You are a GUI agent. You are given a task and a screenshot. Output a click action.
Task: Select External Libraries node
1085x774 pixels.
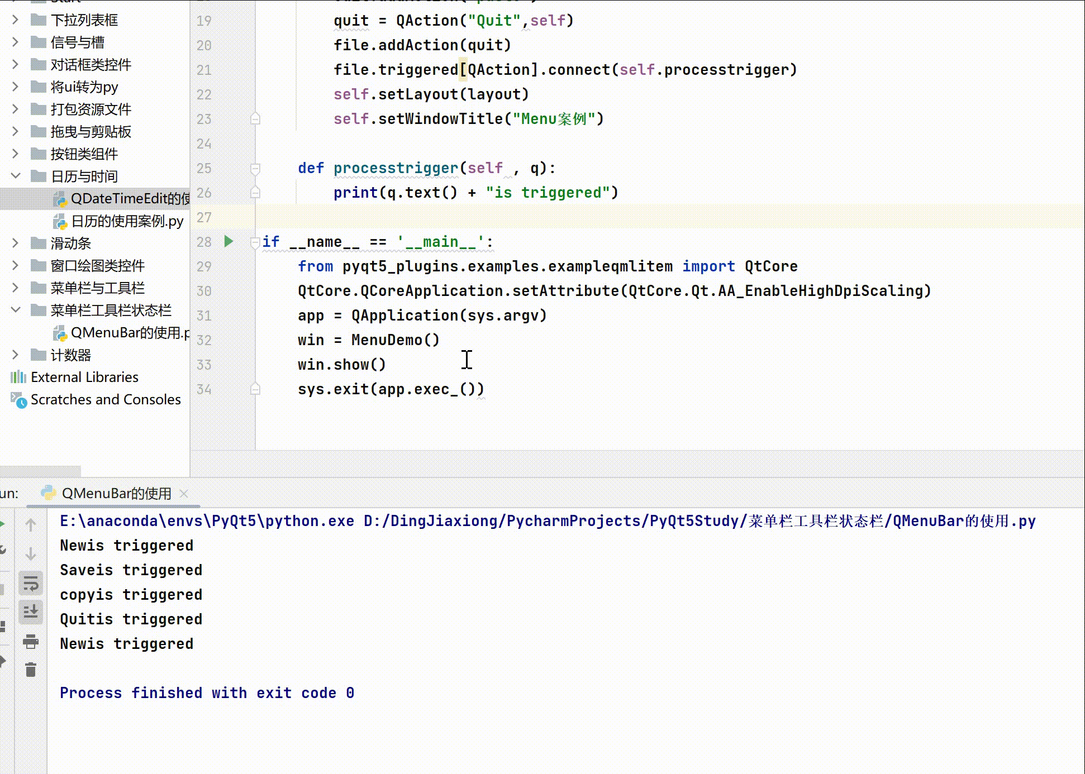[x=84, y=377]
